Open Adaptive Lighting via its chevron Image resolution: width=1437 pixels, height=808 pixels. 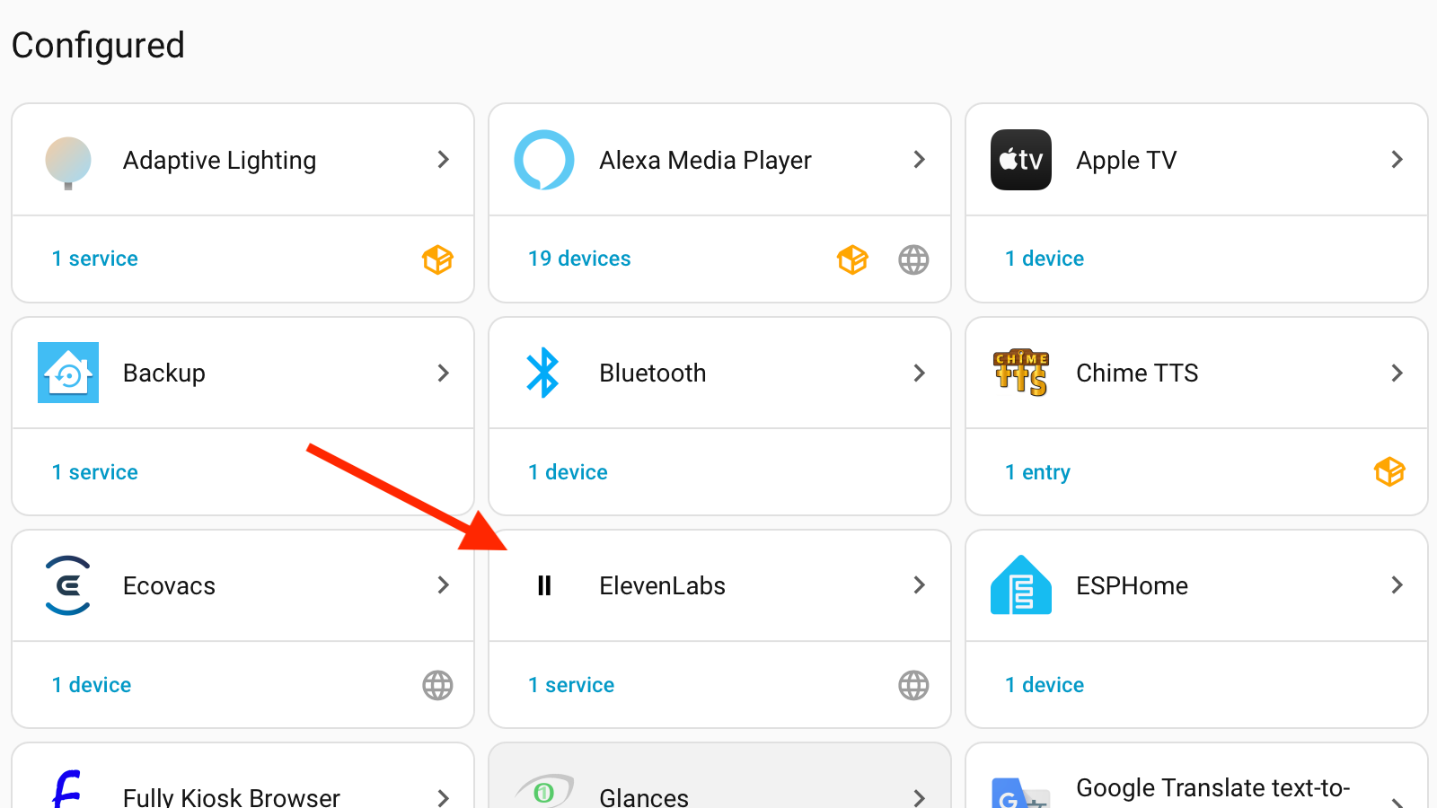[444, 160]
